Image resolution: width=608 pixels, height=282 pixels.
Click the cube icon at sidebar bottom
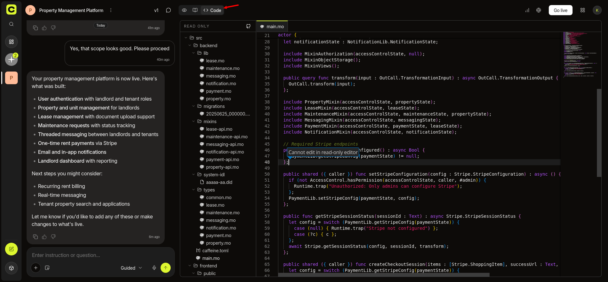[x=11, y=268]
